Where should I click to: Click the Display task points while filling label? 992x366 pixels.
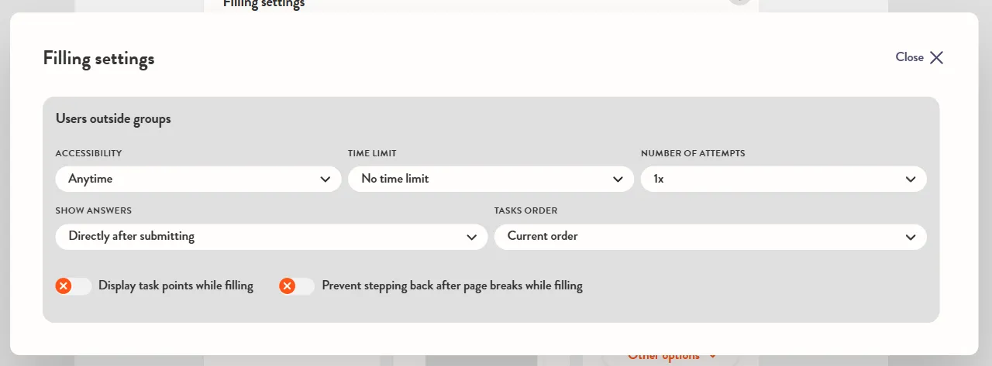pyautogui.click(x=176, y=286)
